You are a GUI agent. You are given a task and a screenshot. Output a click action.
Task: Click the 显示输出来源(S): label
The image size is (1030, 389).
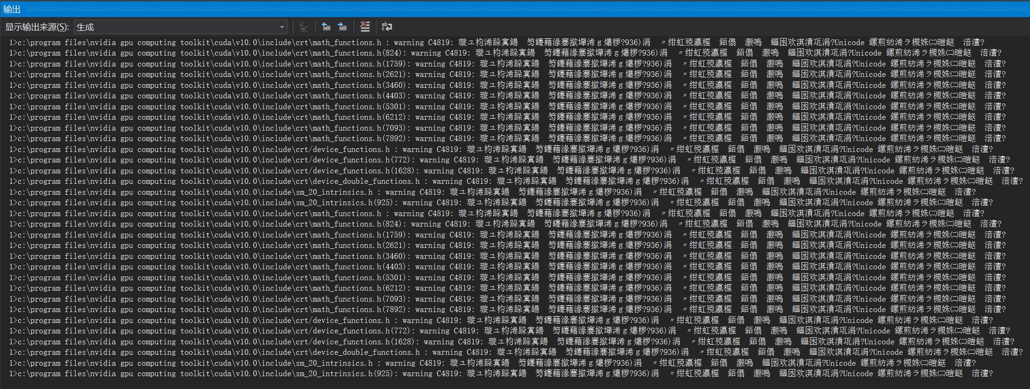[37, 27]
